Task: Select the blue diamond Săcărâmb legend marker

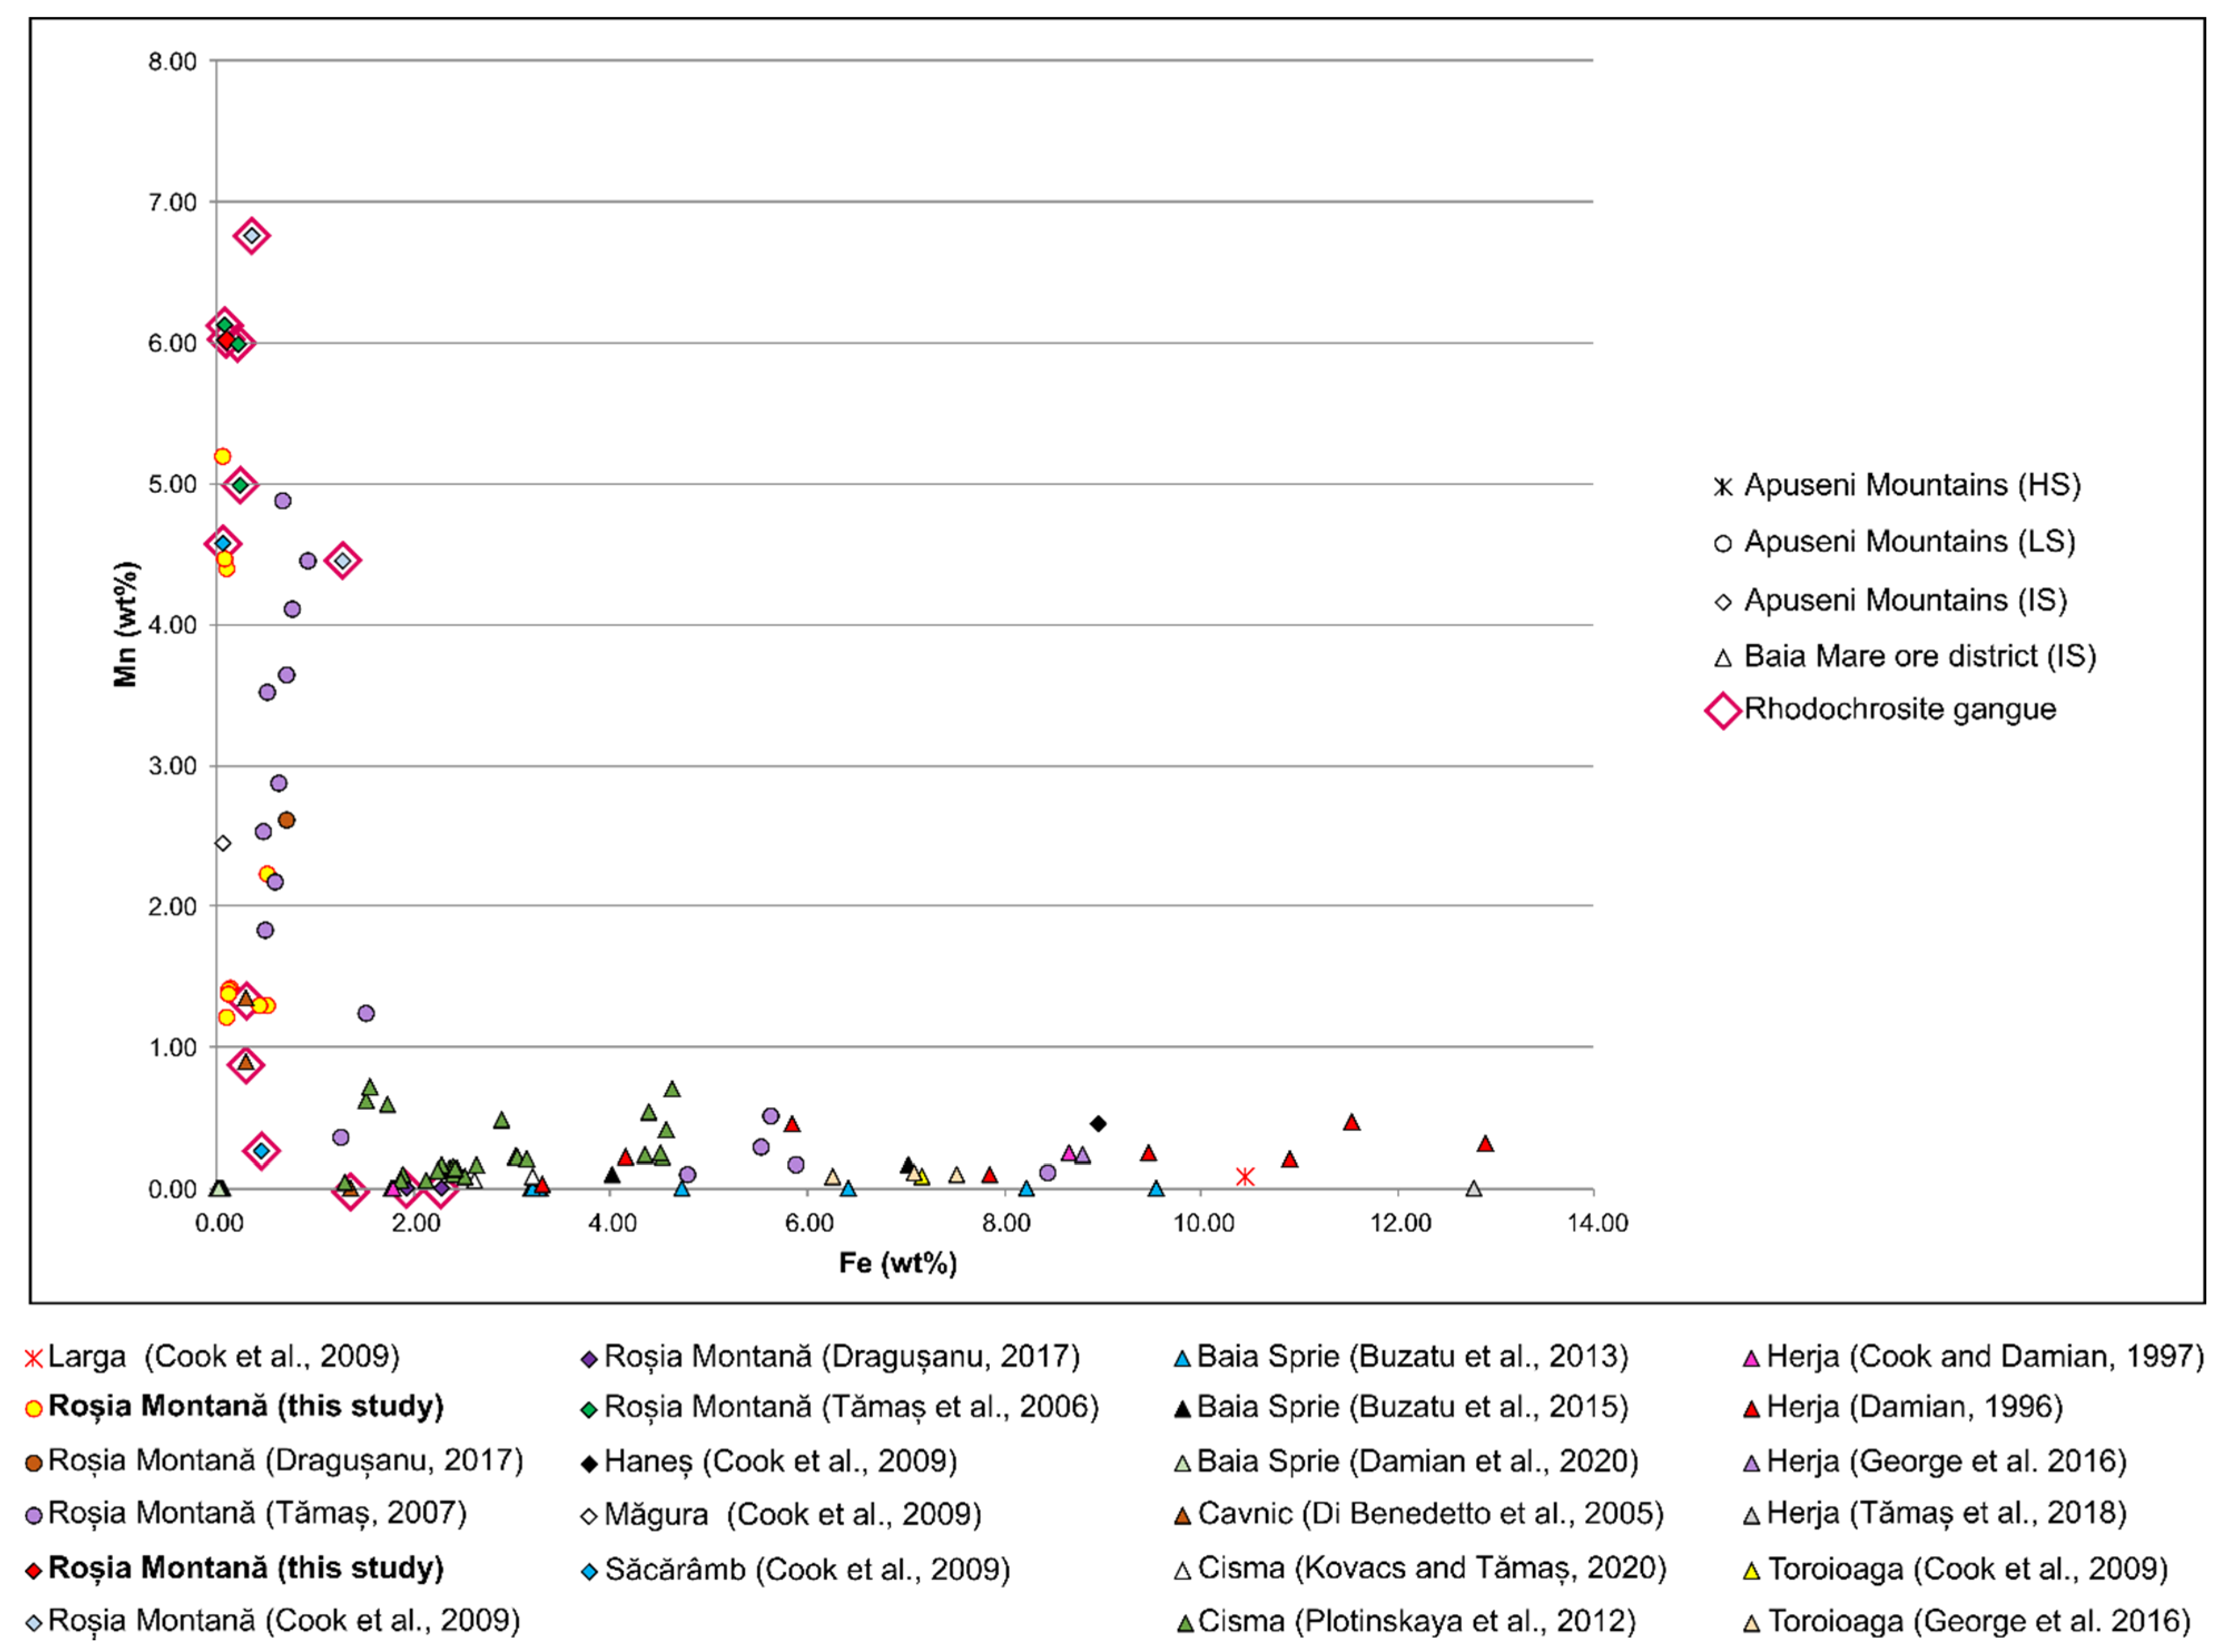Action: [590, 1572]
